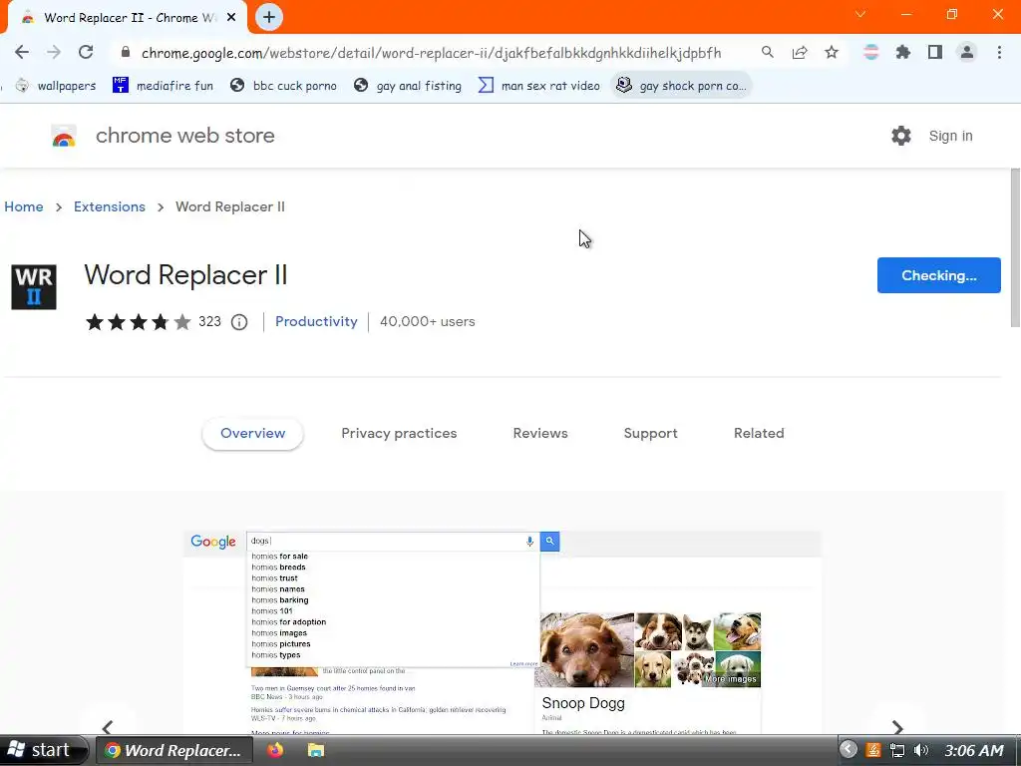The width and height of the screenshot is (1021, 766).
Task: Go to the Support tab
Action: (x=650, y=433)
